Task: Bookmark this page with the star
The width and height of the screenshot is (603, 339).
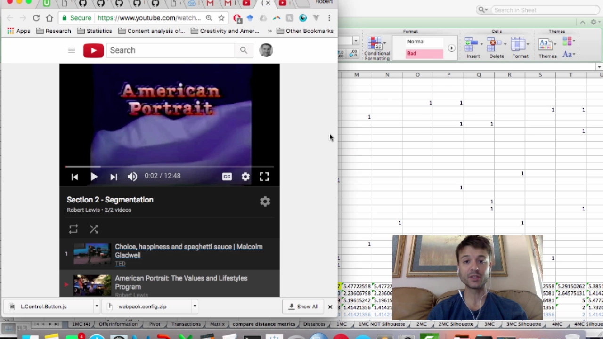Action: [x=221, y=18]
